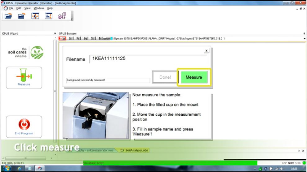Image resolution: width=307 pixels, height=172 pixels.
Task: Open the Edit menu
Action: tap(19, 8)
